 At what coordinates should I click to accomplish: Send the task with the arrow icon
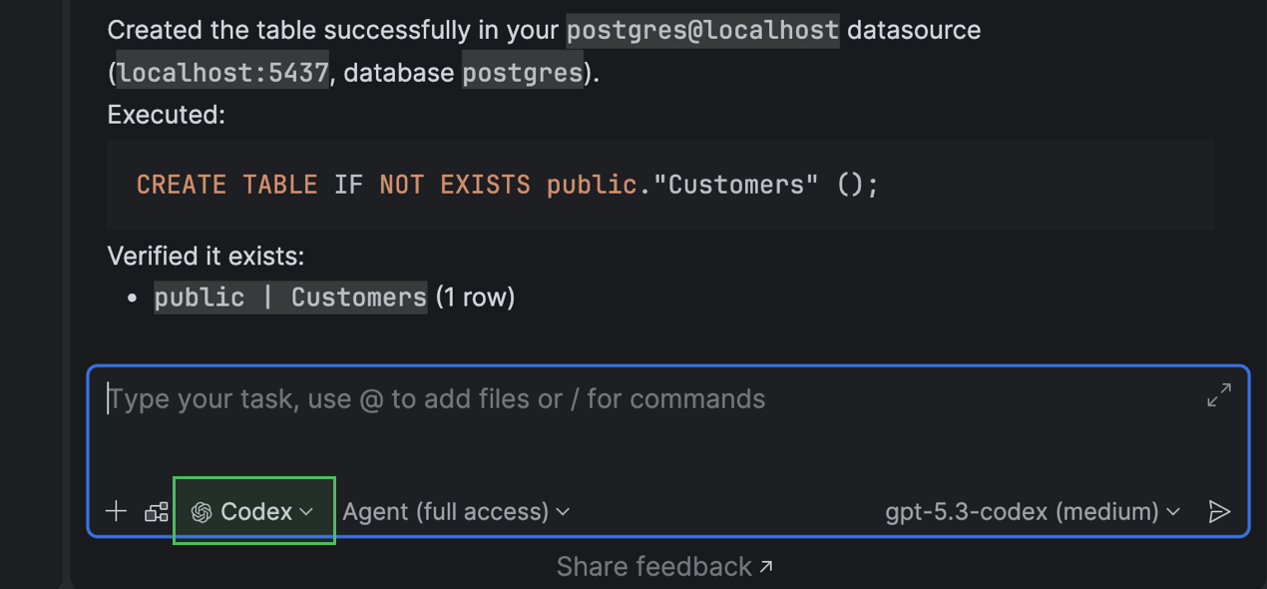(1218, 512)
